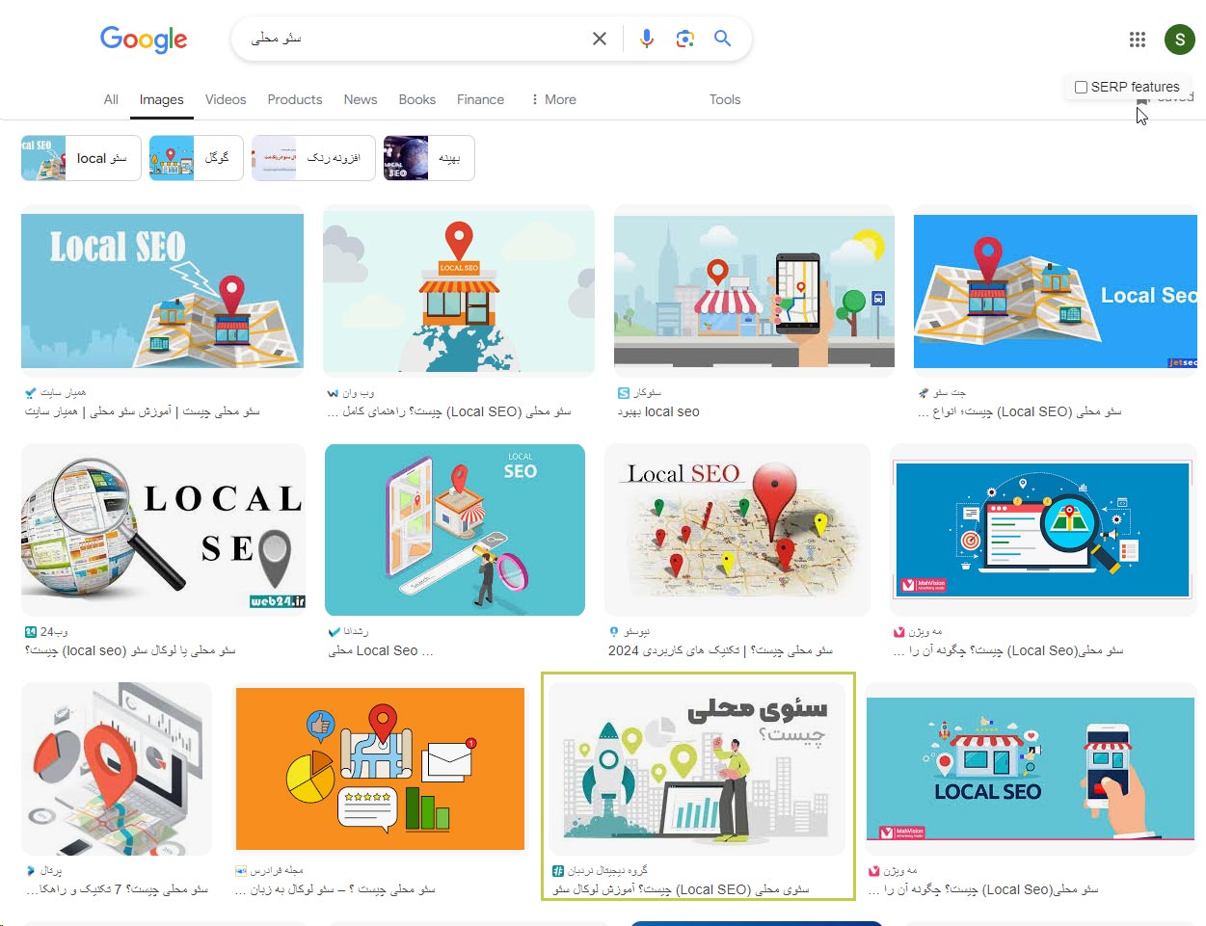Open the isometric red pin laptop thumbnail
This screenshot has width=1206, height=926.
pos(117,769)
